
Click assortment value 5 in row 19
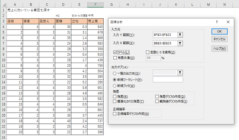(47, 110)
